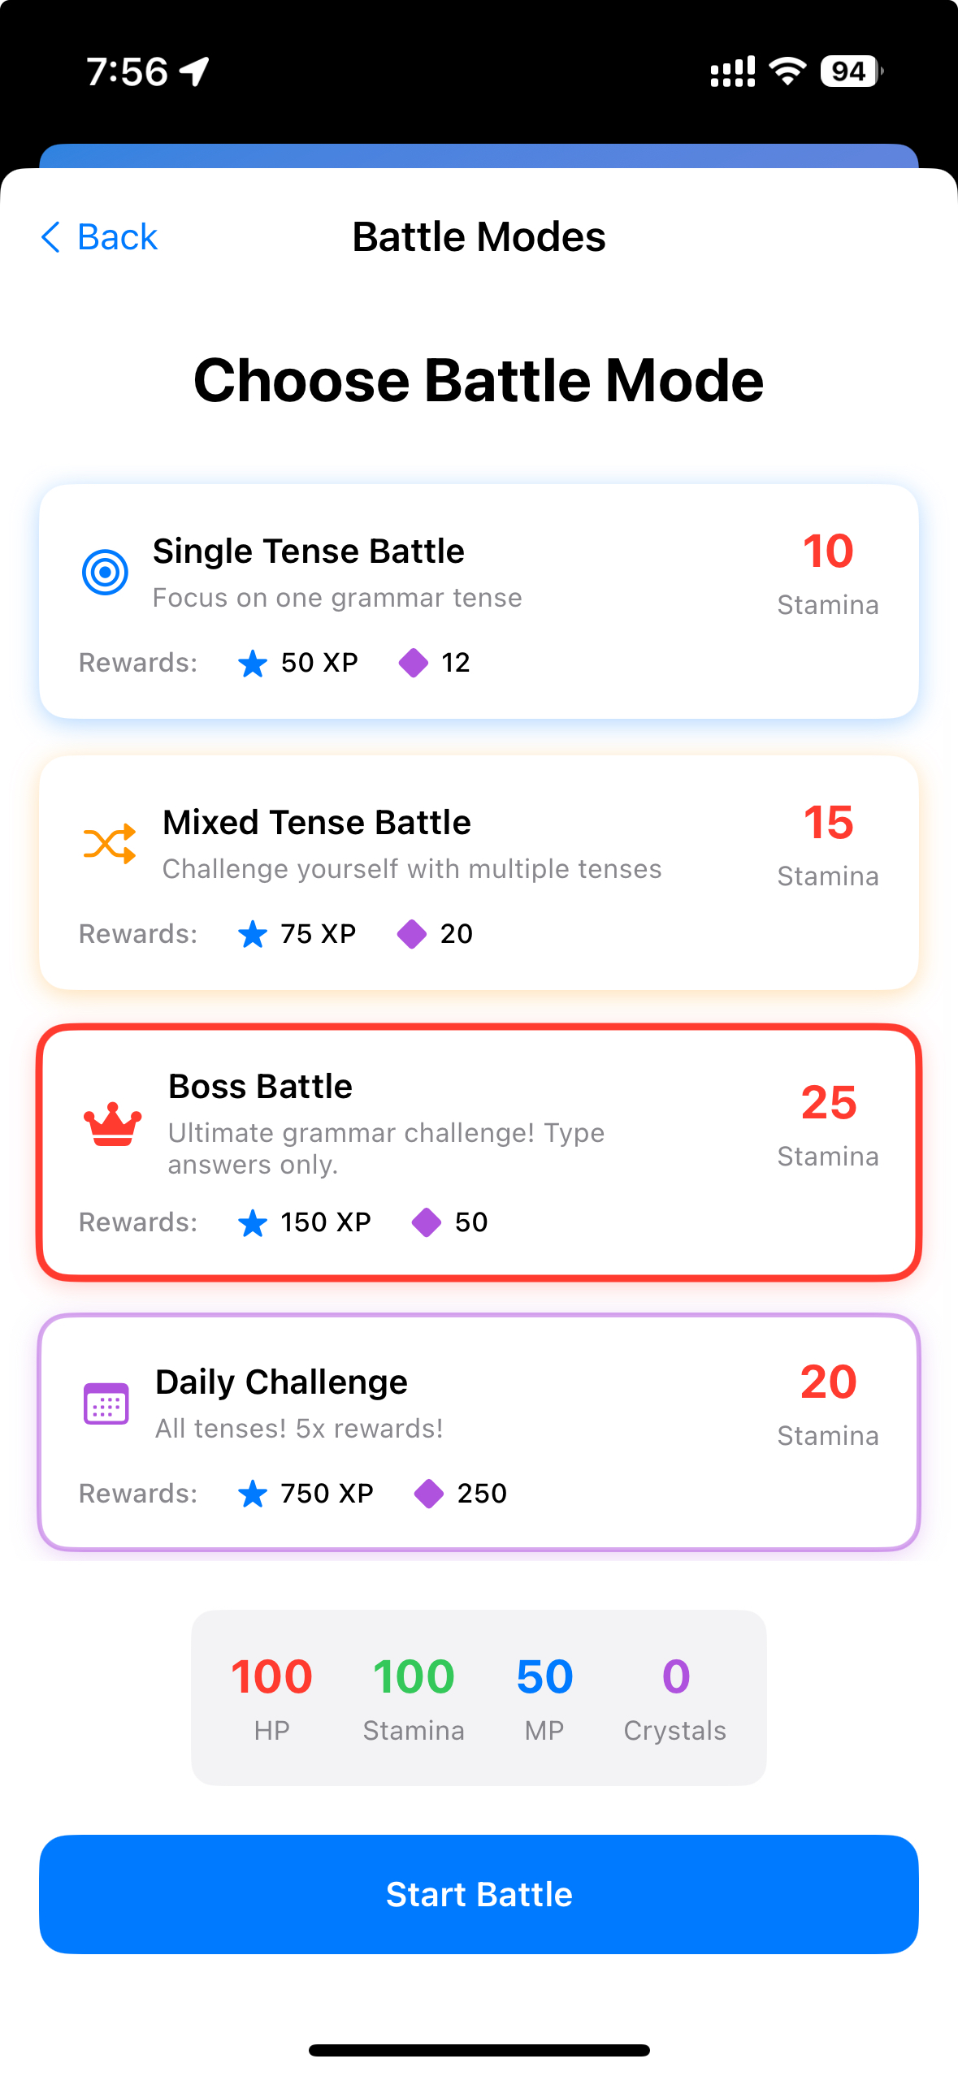
Task: Choose the Boss Battle card title
Action: tap(260, 1086)
